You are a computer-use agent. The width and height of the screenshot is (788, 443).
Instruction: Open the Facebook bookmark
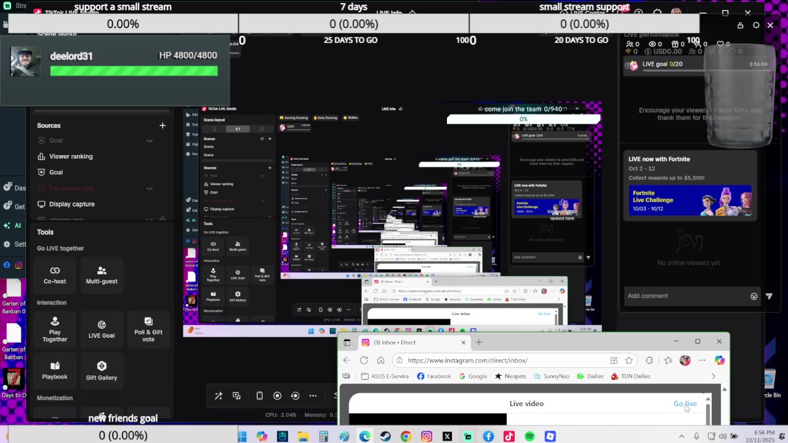434,376
